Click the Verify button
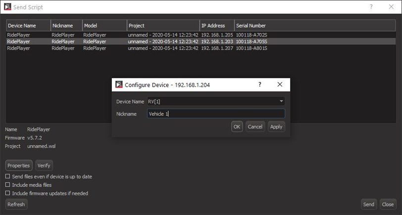The image size is (402, 215). tap(44, 165)
